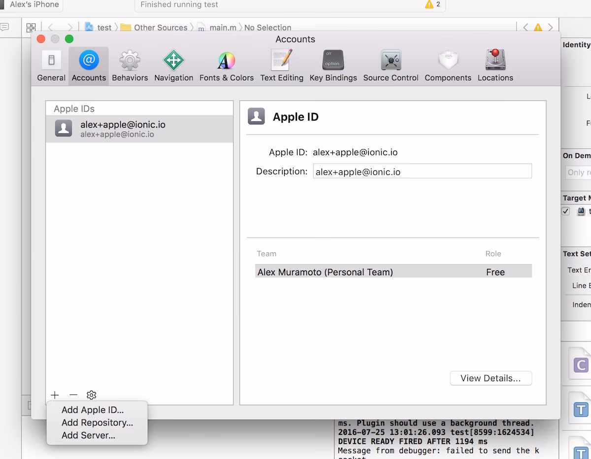
Task: Click the View Details button
Action: click(x=491, y=378)
